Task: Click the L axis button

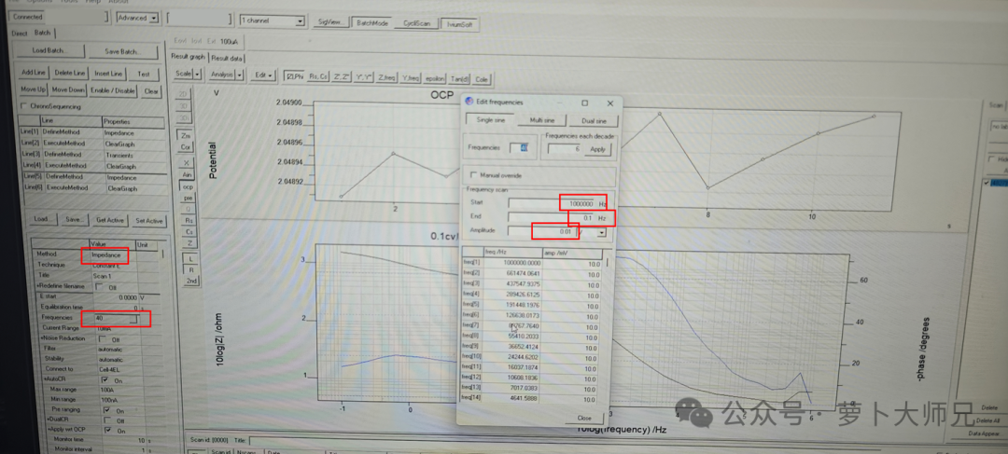Action: coord(191,258)
